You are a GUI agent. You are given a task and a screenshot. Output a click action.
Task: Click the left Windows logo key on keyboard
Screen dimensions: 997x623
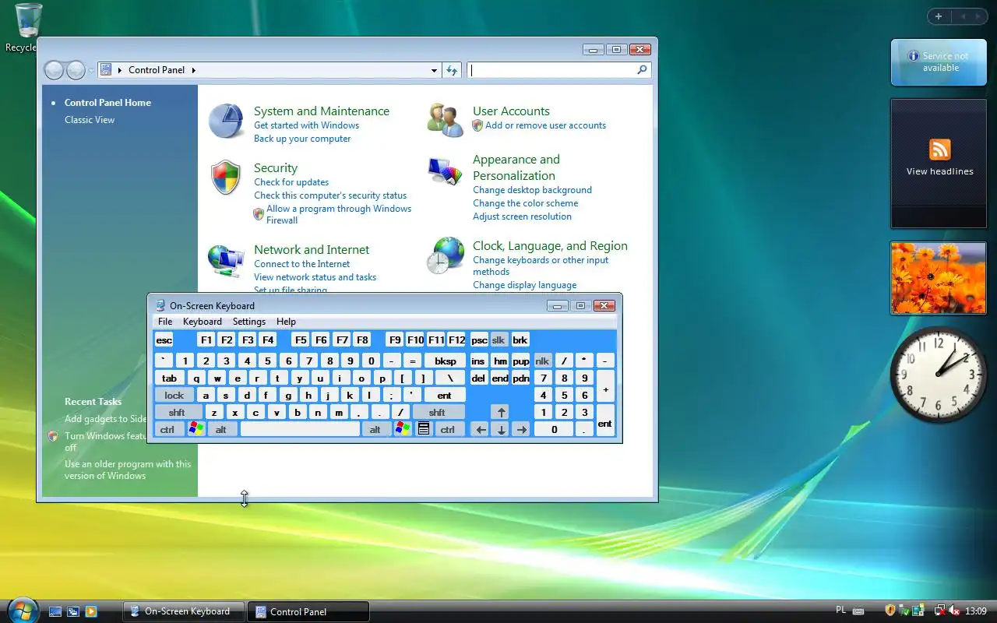pyautogui.click(x=196, y=429)
